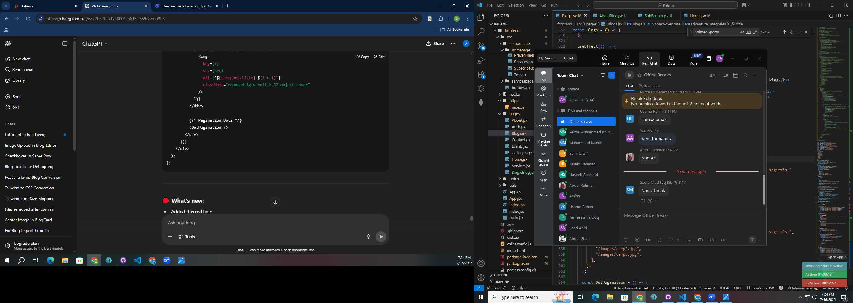Open Zoom Docs icon
This screenshot has width=853, height=303.
click(x=671, y=60)
